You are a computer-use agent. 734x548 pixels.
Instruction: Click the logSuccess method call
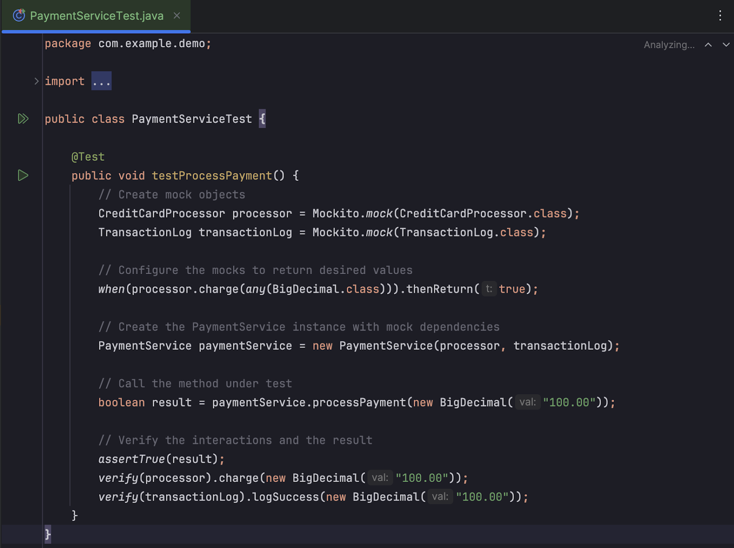(286, 497)
